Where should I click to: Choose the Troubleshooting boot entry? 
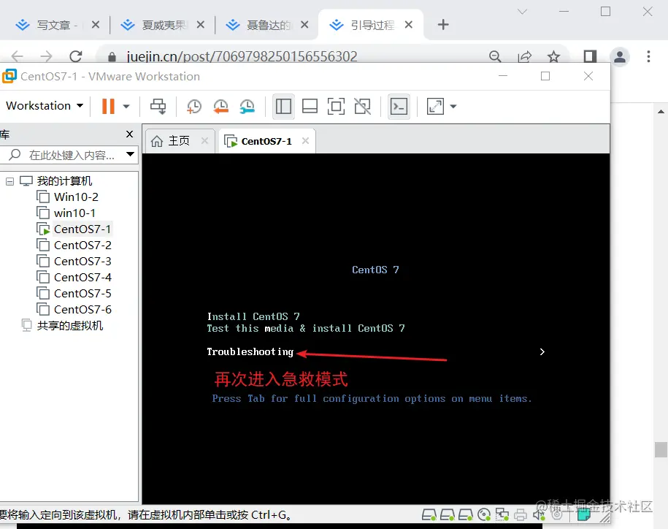[x=250, y=351]
